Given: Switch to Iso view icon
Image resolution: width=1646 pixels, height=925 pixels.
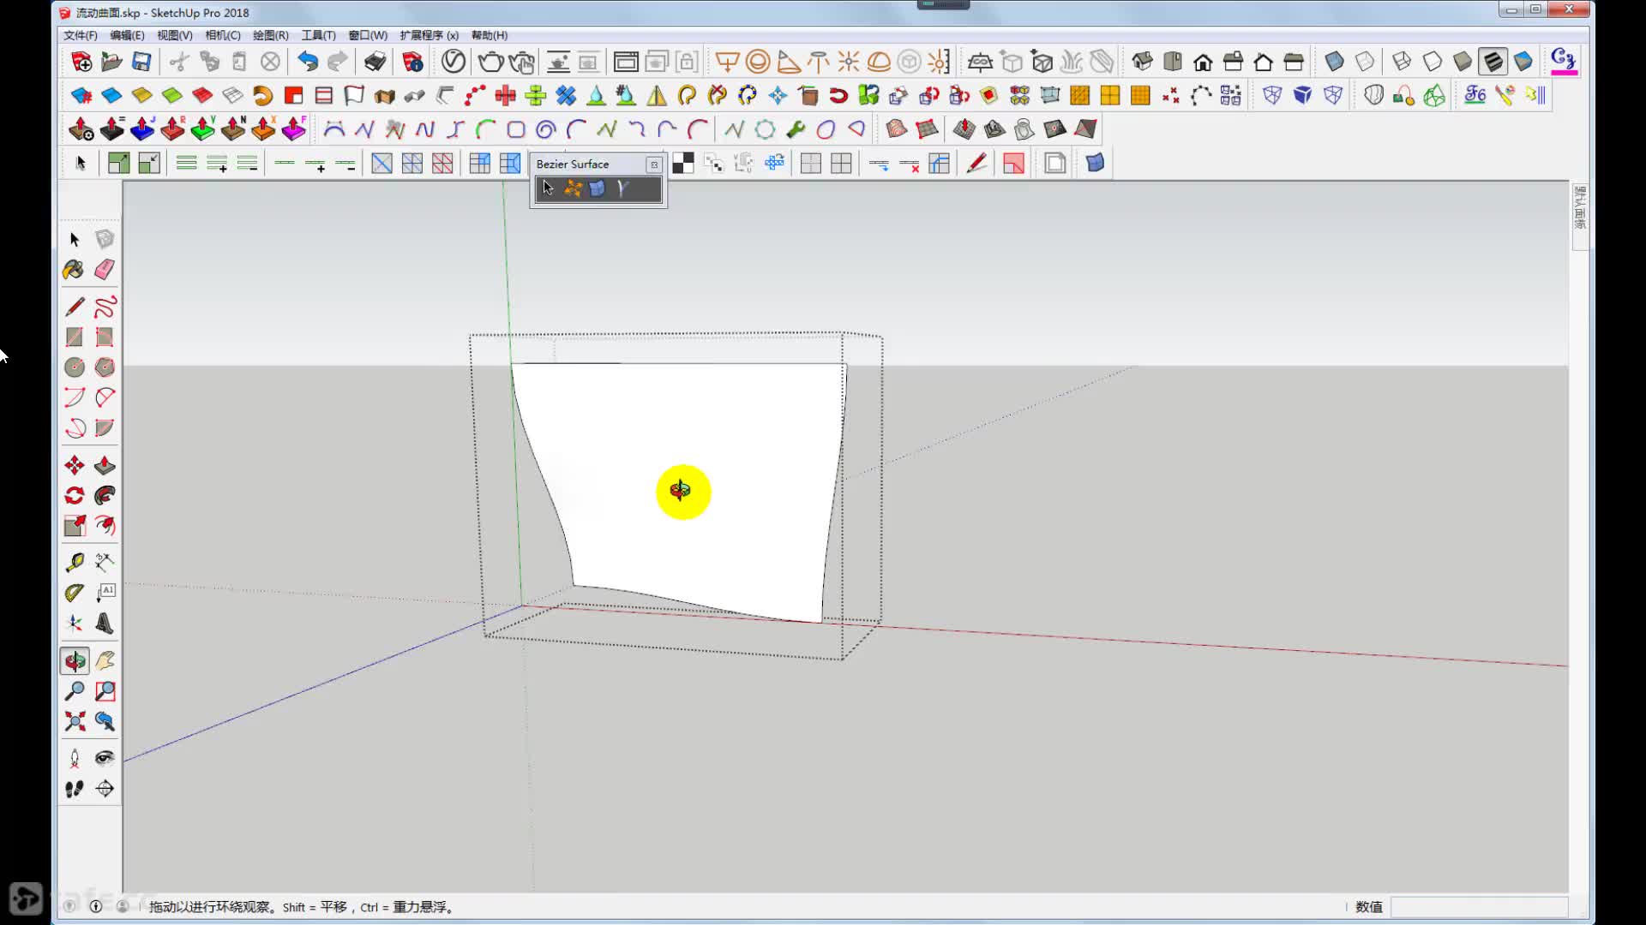Looking at the screenshot, I should pos(1142,62).
